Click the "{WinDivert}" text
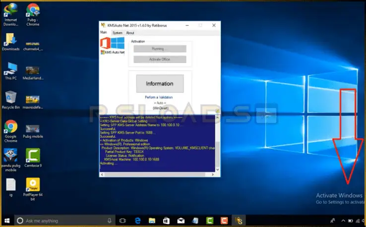The width and height of the screenshot is (366, 227). pos(161,108)
